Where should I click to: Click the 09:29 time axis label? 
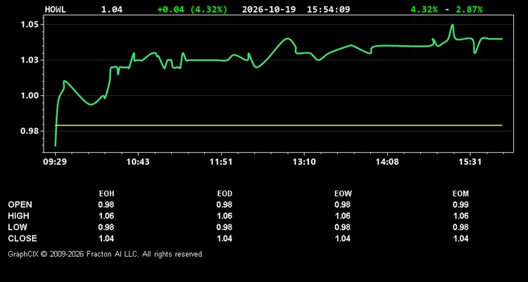pyautogui.click(x=55, y=162)
